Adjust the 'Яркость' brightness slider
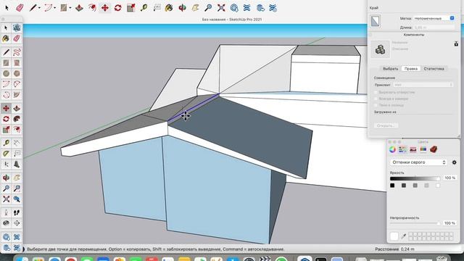This screenshot has height=261, width=464. [415, 178]
